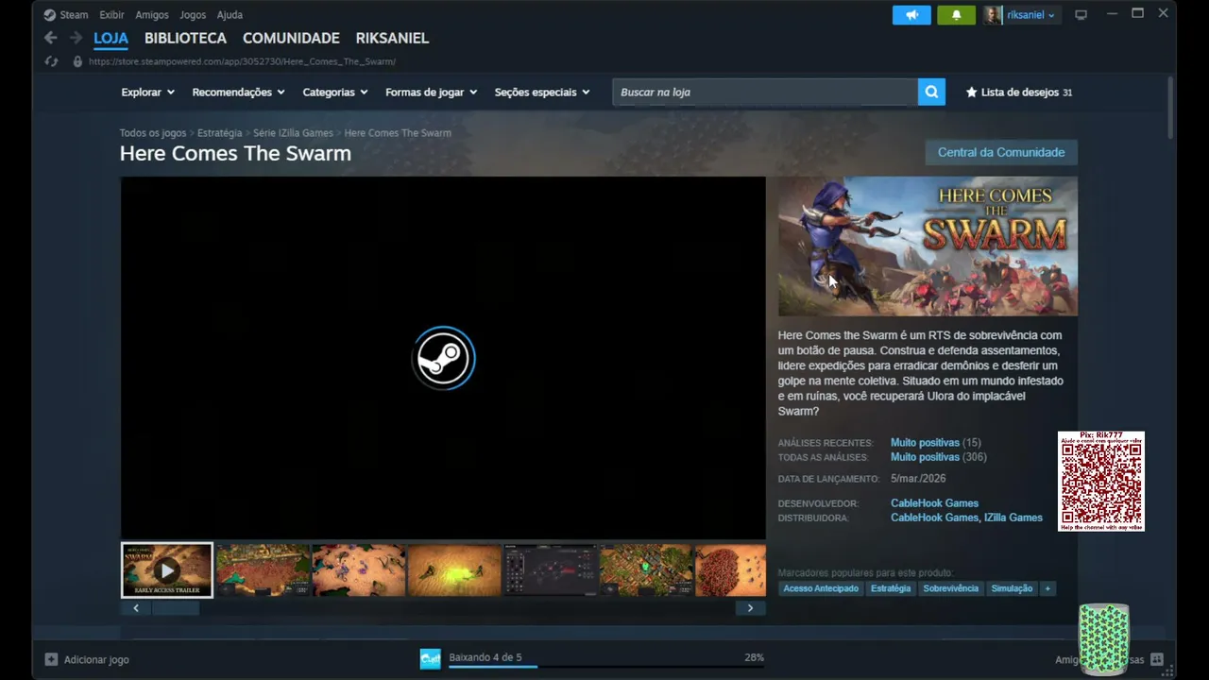The width and height of the screenshot is (1209, 680).
Task: Click the star icon beside Lista de desejos
Action: click(971, 93)
